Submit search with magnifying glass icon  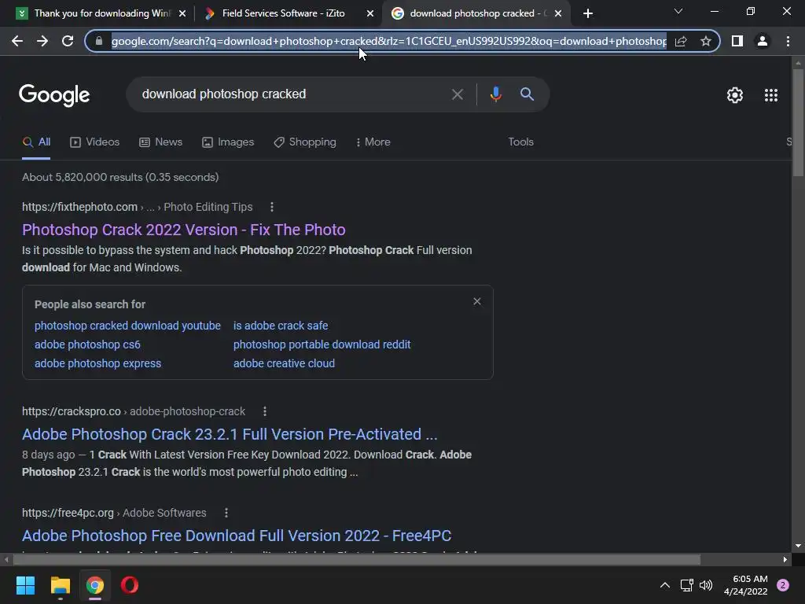pyautogui.click(x=527, y=94)
